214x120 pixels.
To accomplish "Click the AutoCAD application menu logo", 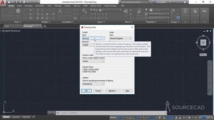I will (x=3, y=3).
